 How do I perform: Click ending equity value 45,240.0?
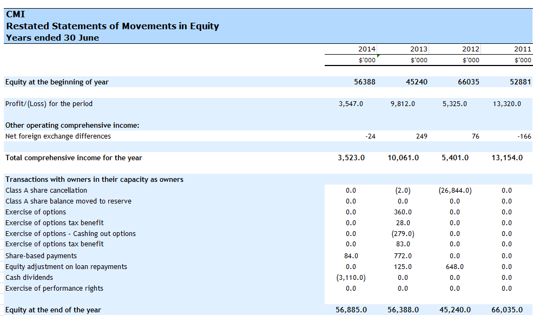pyautogui.click(x=455, y=310)
